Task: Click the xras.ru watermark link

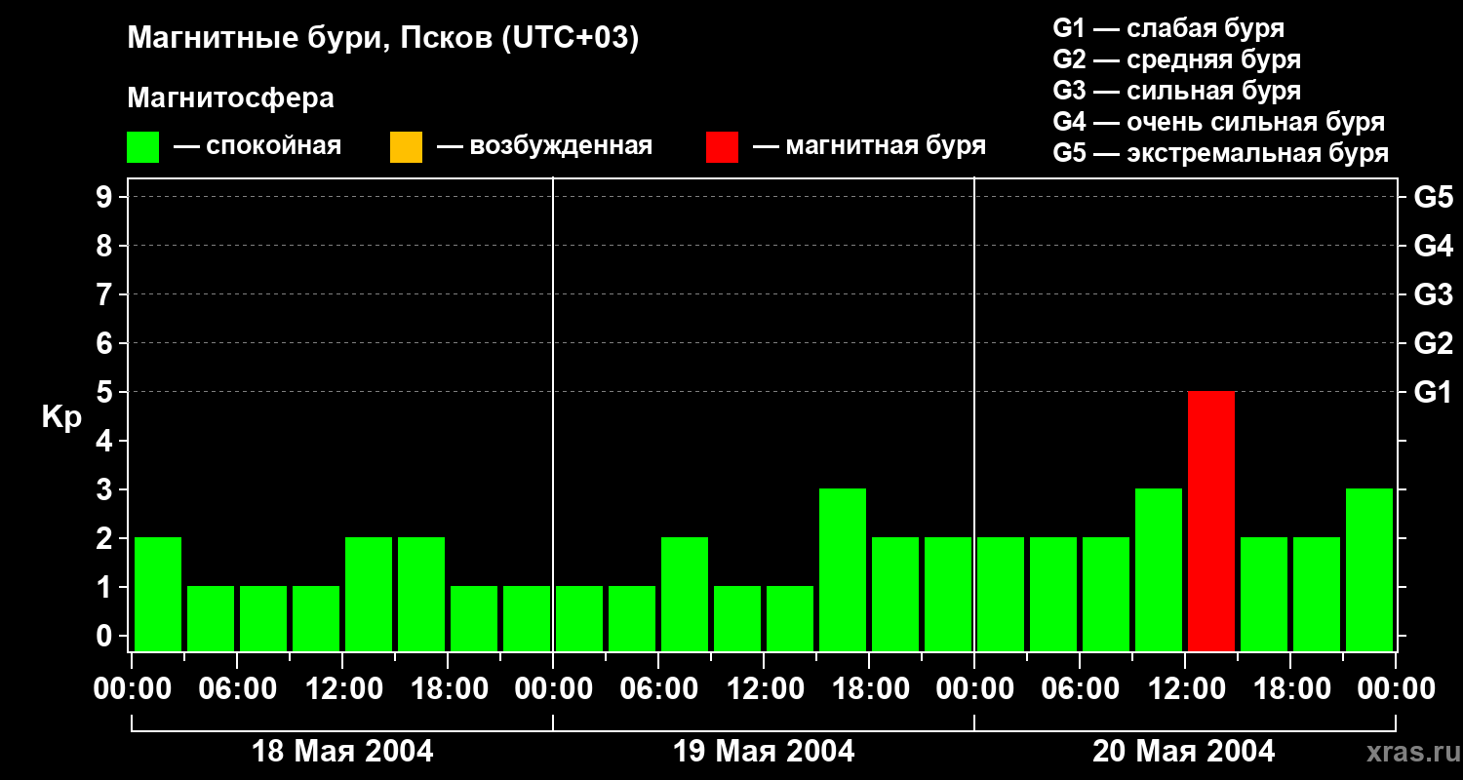Action: (x=1407, y=752)
